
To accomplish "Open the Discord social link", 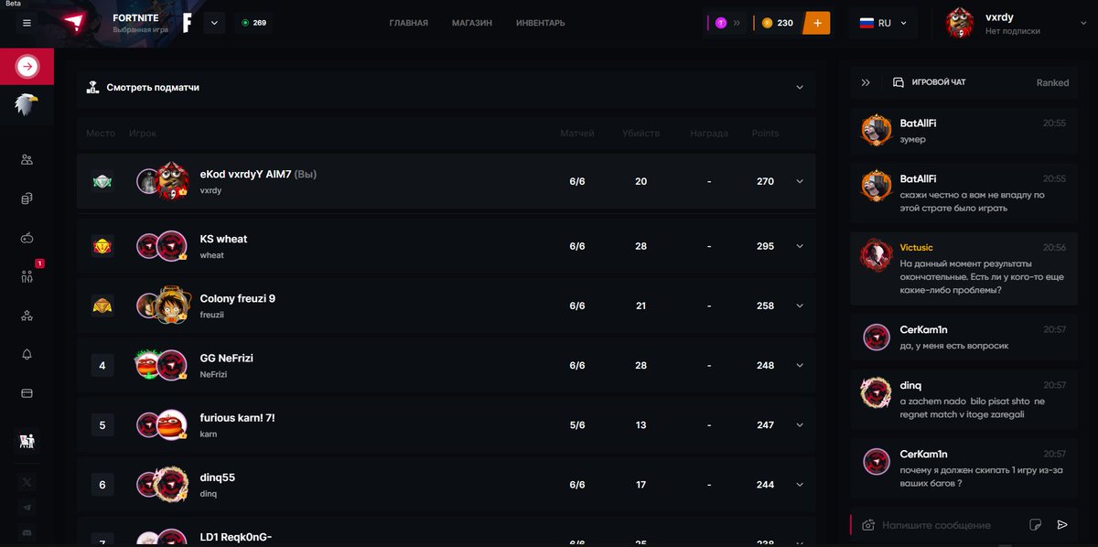I will pyautogui.click(x=27, y=532).
